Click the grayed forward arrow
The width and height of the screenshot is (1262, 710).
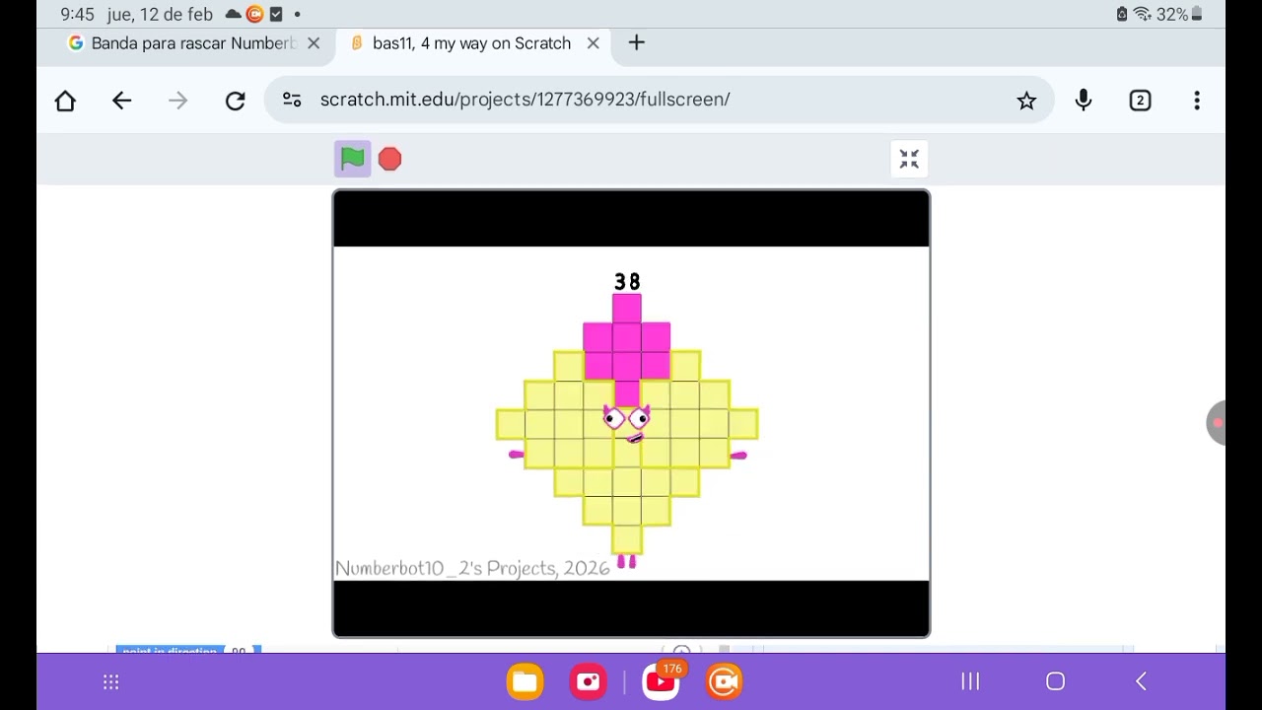177,101
